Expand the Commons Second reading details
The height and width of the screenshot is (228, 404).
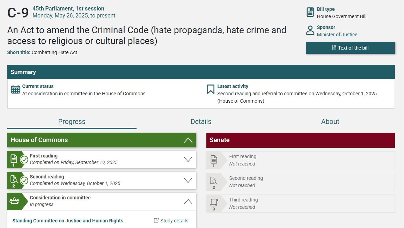tap(188, 180)
